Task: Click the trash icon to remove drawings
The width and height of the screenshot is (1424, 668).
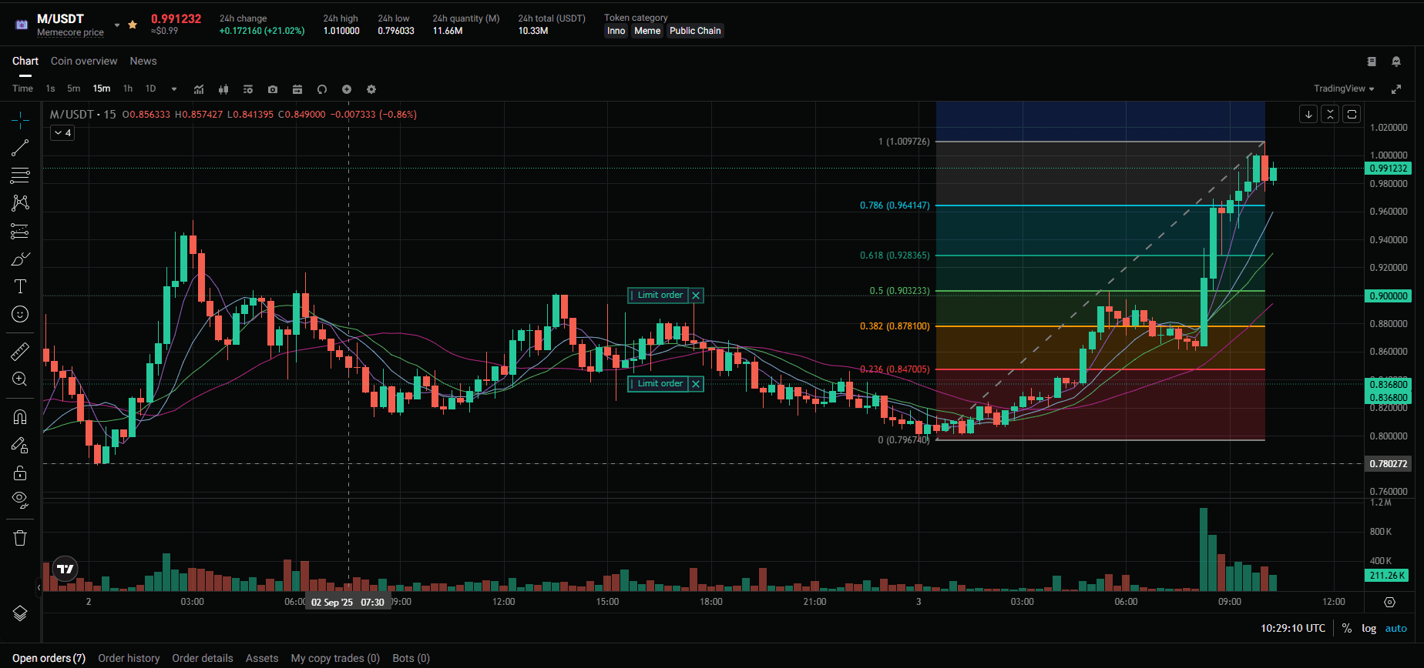Action: [x=20, y=538]
